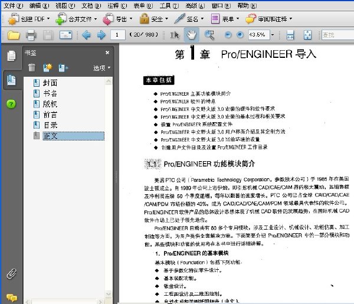The image size is (354, 304).
Task: Select the 封面 bookmark
Action: click(x=50, y=83)
